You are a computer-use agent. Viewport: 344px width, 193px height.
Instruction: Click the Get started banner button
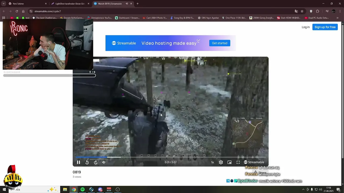[x=220, y=43]
